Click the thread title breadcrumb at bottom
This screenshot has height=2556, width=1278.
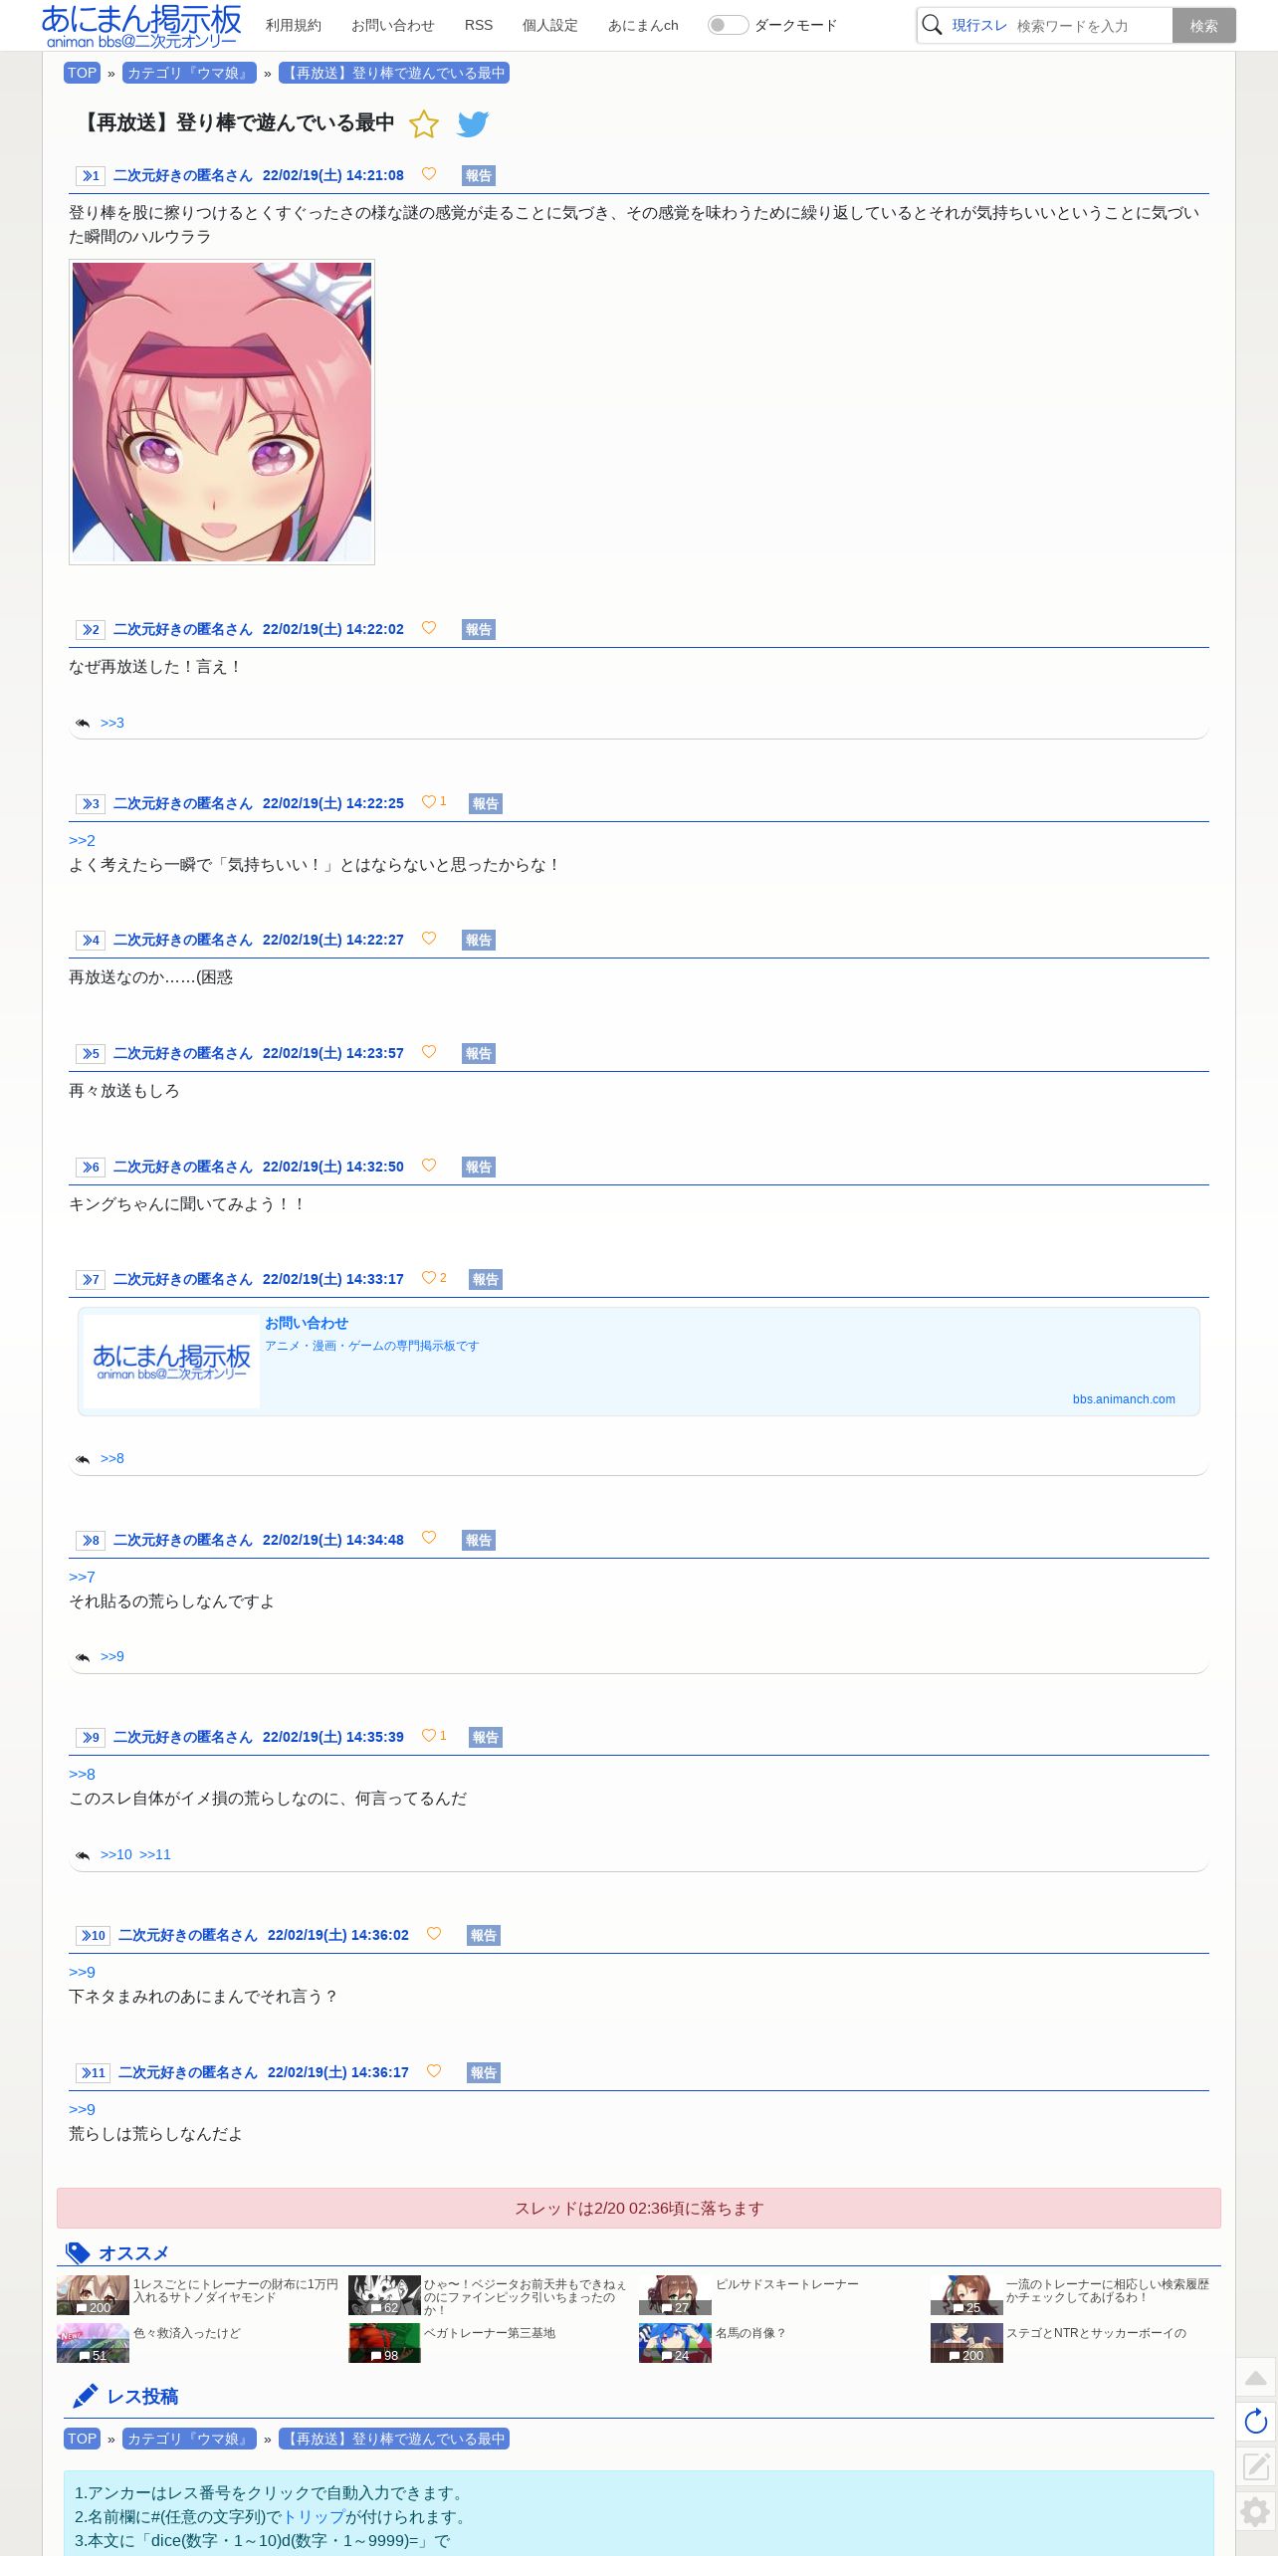coord(394,2439)
